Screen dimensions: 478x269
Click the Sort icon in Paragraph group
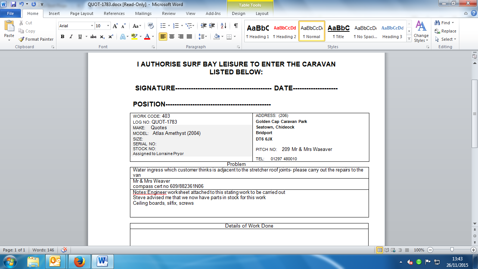(x=223, y=26)
